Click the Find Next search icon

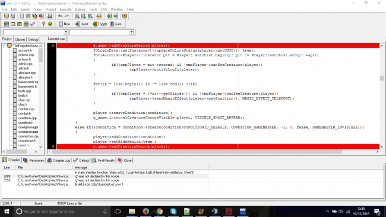[x=90, y=16]
